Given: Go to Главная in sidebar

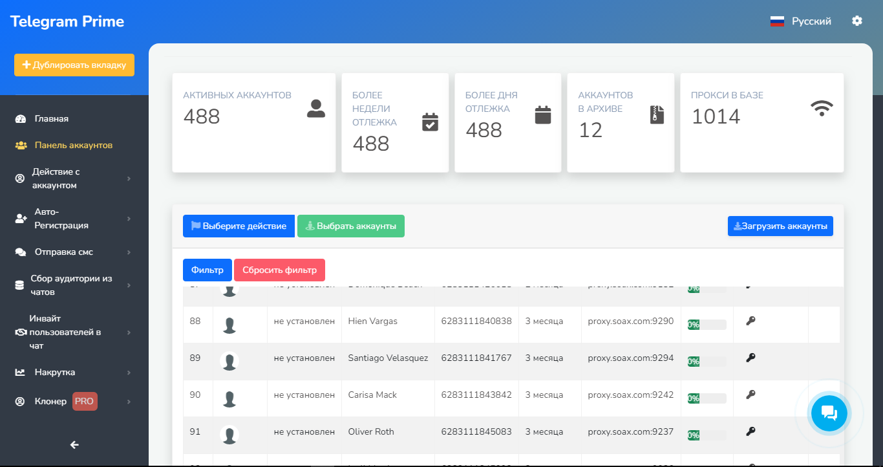Looking at the screenshot, I should 52,119.
